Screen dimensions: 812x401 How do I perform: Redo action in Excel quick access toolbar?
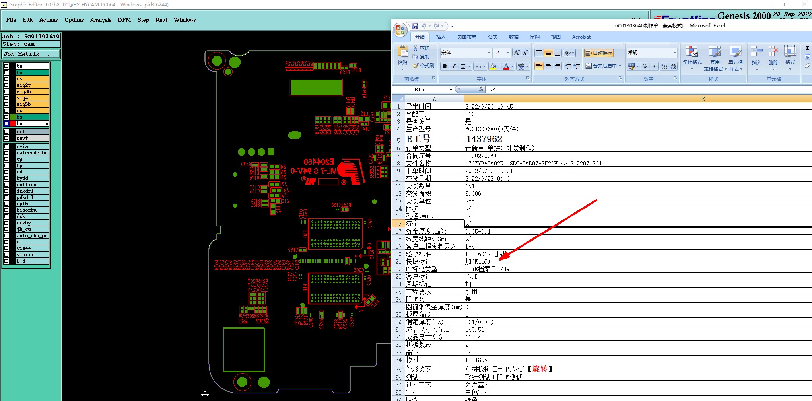tap(436, 26)
